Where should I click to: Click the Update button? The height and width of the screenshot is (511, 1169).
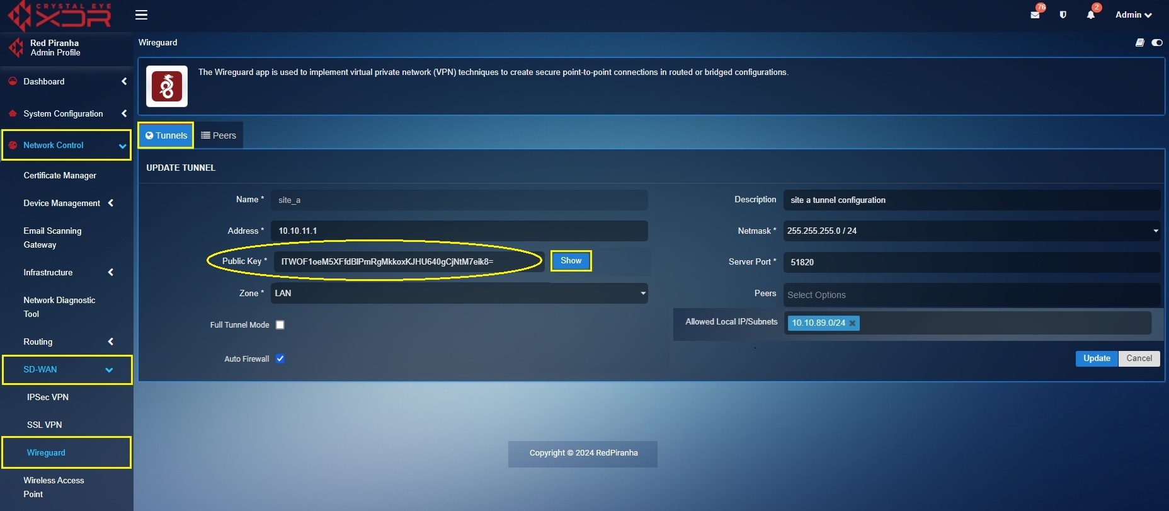pyautogui.click(x=1097, y=358)
